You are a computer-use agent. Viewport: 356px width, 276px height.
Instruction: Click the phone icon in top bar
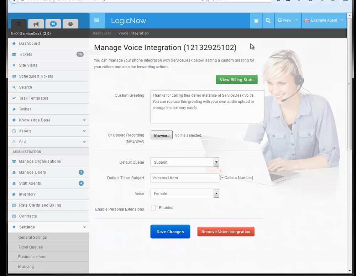coord(256,21)
